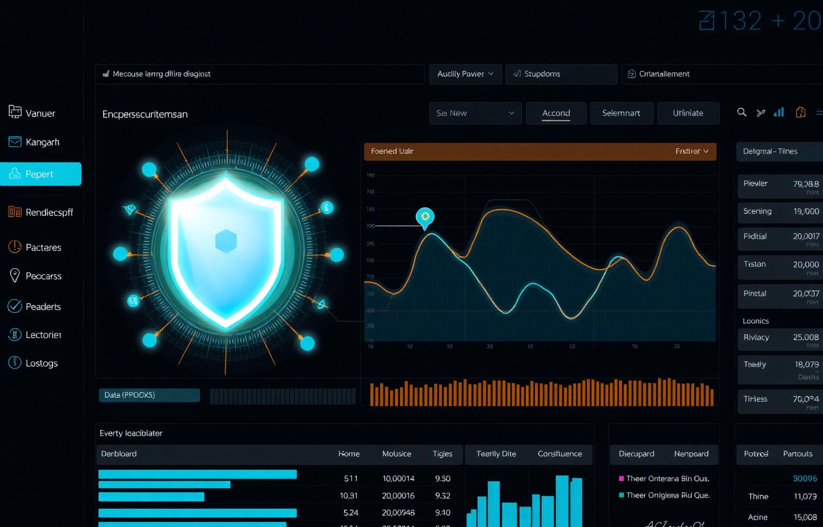Click the Nenpeard header
823x527 pixels.
(x=691, y=454)
